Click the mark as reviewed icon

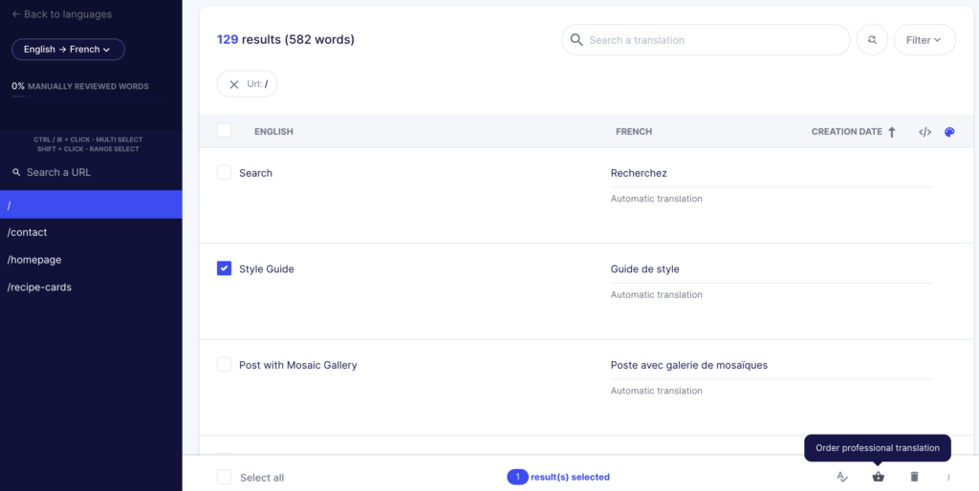(842, 477)
